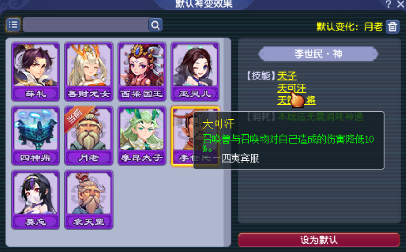Focus the search text field
Image resolution: width=406 pixels, height=252 pixels.
(86, 25)
